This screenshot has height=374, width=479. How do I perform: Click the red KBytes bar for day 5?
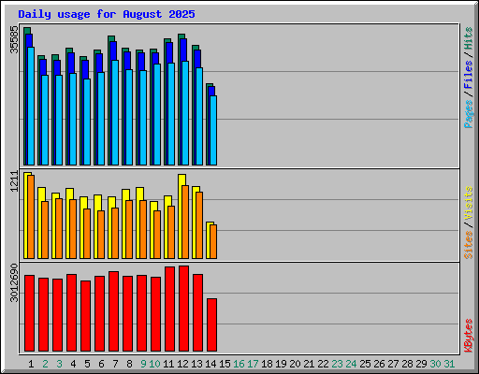point(85,316)
